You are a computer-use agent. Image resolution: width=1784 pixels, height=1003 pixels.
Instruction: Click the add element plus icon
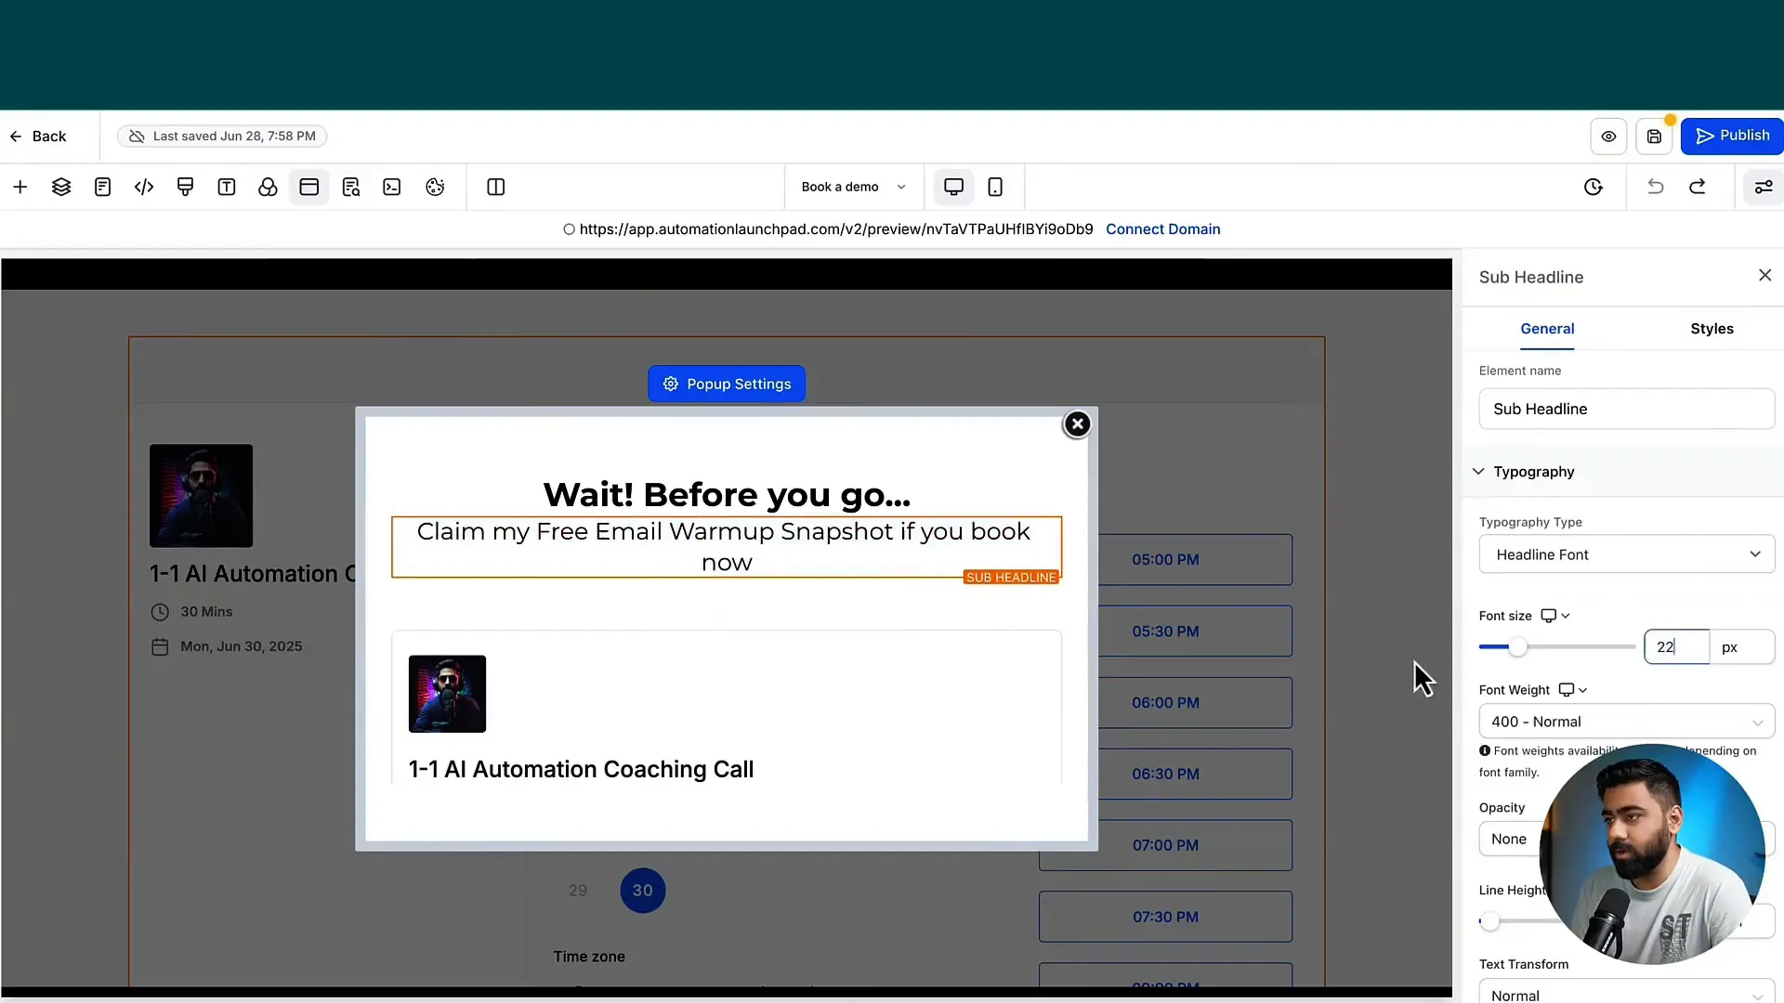[20, 187]
